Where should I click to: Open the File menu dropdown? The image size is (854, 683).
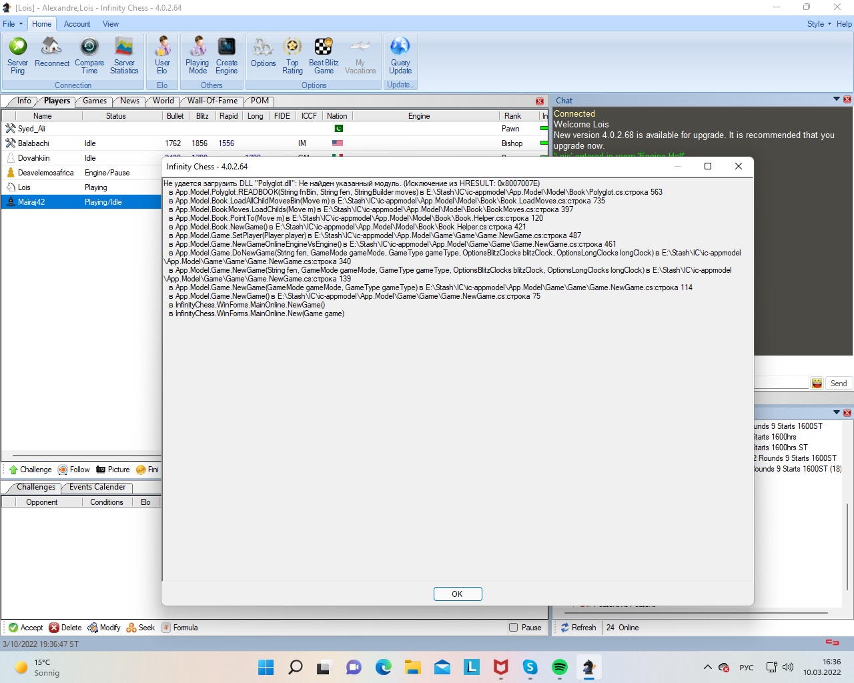[13, 24]
